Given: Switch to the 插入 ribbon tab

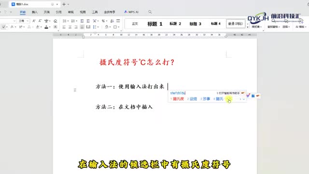Looking at the screenshot, I should pos(34,12).
